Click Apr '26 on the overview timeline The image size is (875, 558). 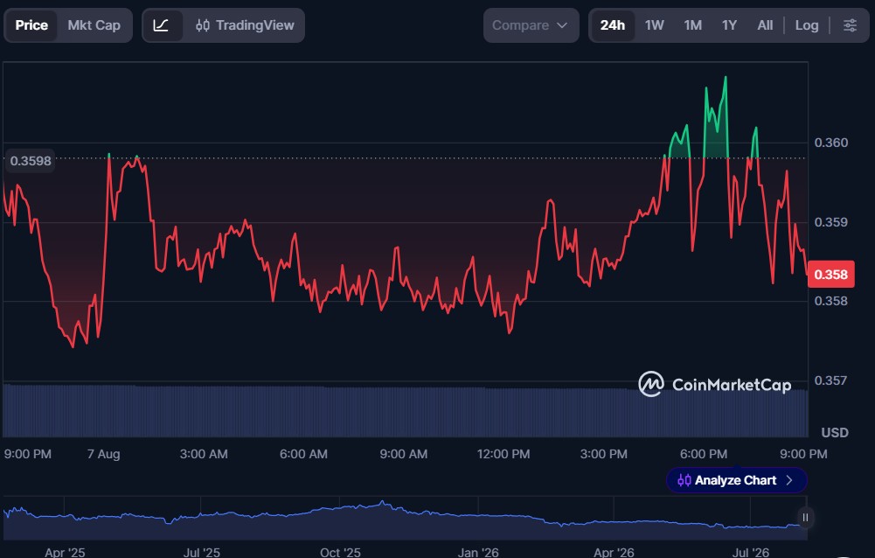click(x=614, y=553)
